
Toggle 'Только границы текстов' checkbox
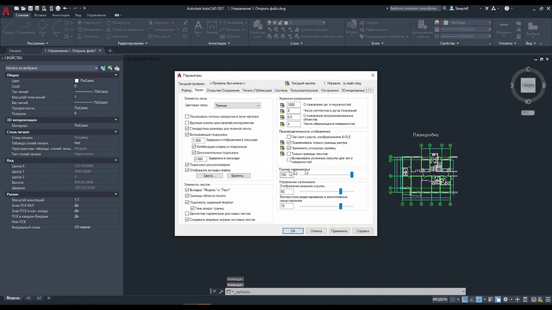tap(289, 154)
